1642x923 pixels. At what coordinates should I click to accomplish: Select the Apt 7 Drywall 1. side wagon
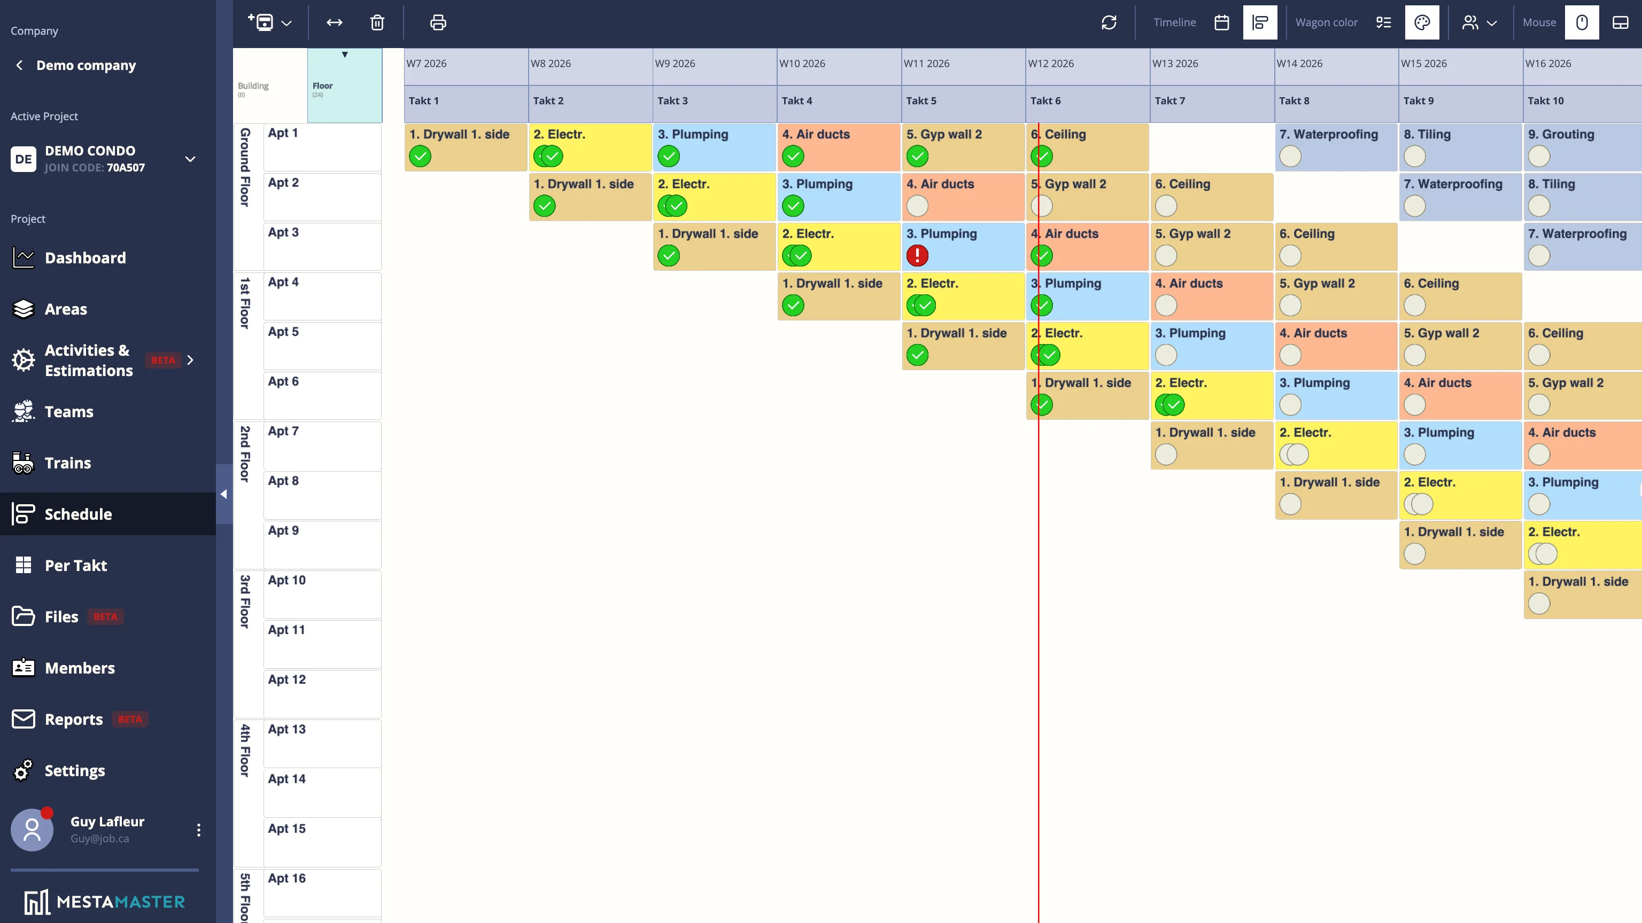[1212, 445]
